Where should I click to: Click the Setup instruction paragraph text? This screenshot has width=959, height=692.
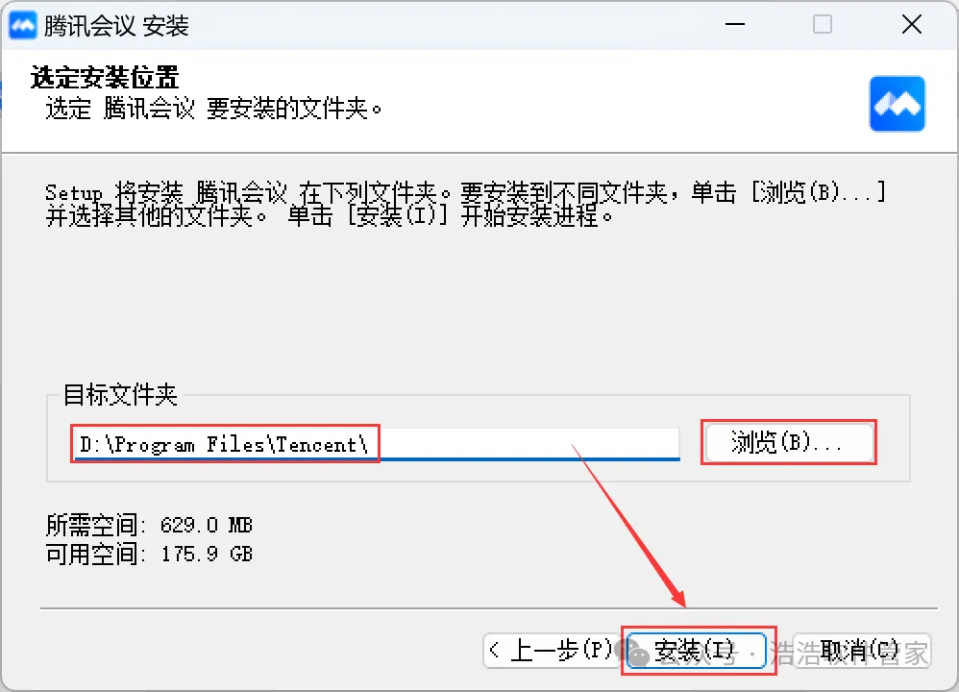465,205
